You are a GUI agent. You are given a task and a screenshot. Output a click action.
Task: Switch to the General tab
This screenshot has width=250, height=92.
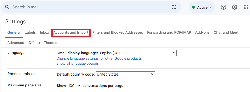tap(14, 32)
